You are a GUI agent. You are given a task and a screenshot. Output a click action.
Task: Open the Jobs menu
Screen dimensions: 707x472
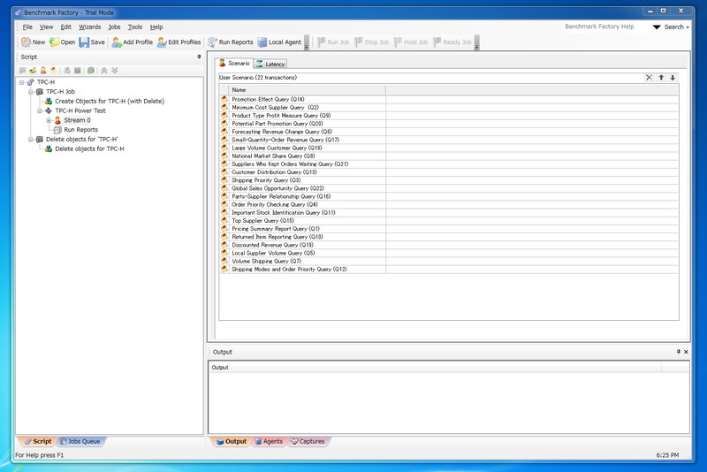coord(114,27)
